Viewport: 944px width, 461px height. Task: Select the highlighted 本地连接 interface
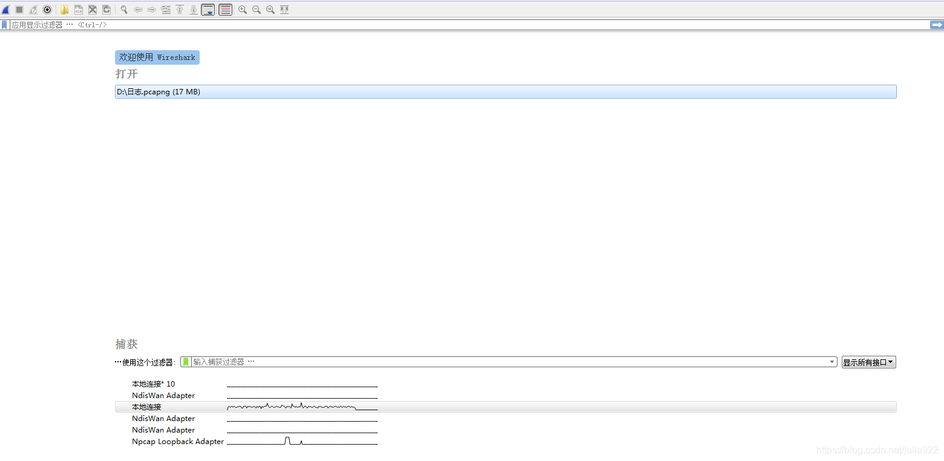coord(505,407)
